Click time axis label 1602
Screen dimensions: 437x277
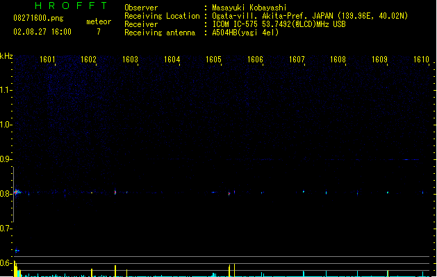point(88,60)
